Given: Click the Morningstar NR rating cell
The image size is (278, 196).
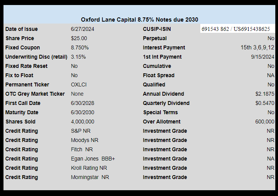Looking at the screenshot, I should (90, 177).
